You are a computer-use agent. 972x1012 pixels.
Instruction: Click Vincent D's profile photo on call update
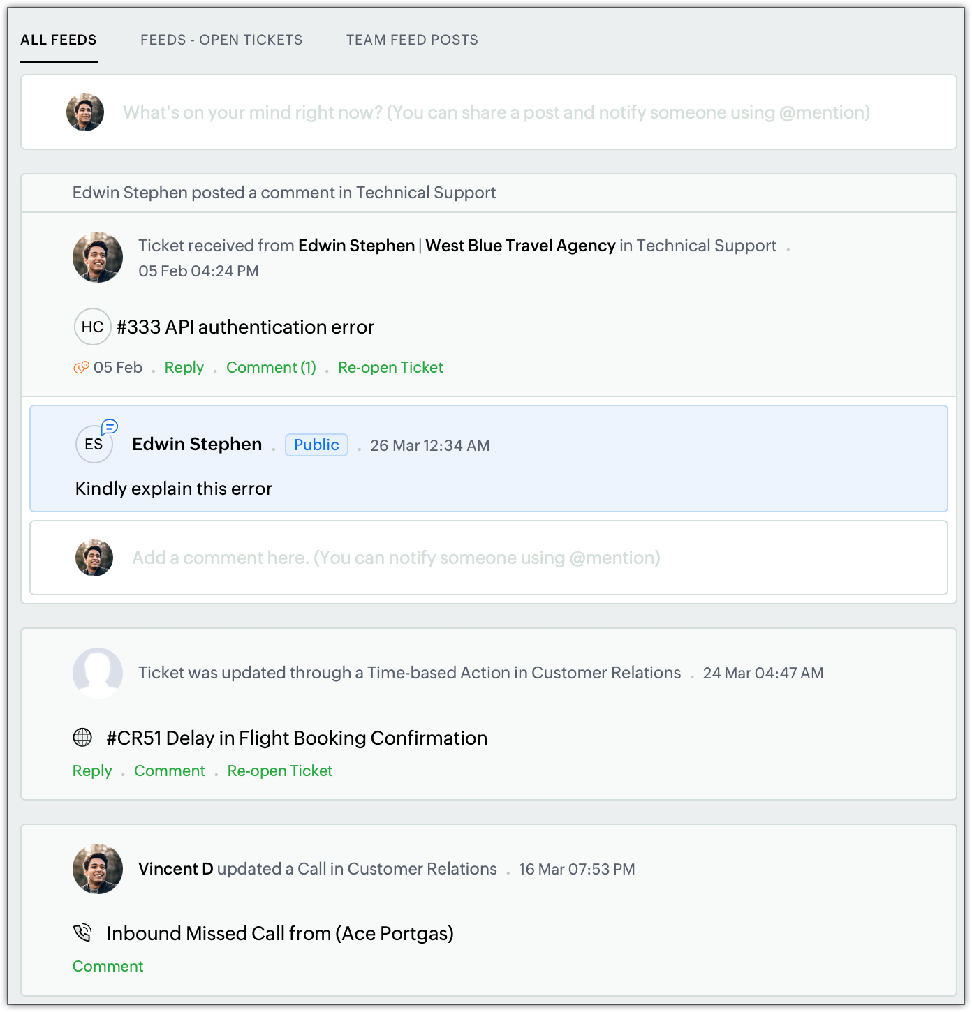pos(98,868)
